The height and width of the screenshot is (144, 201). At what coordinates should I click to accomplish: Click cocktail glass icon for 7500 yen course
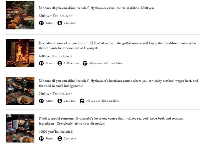(82, 101)
